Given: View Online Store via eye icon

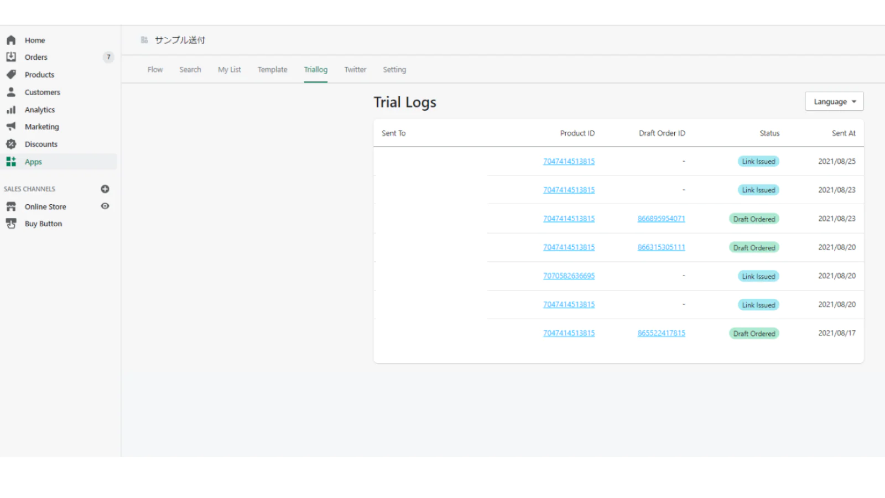Looking at the screenshot, I should point(105,206).
